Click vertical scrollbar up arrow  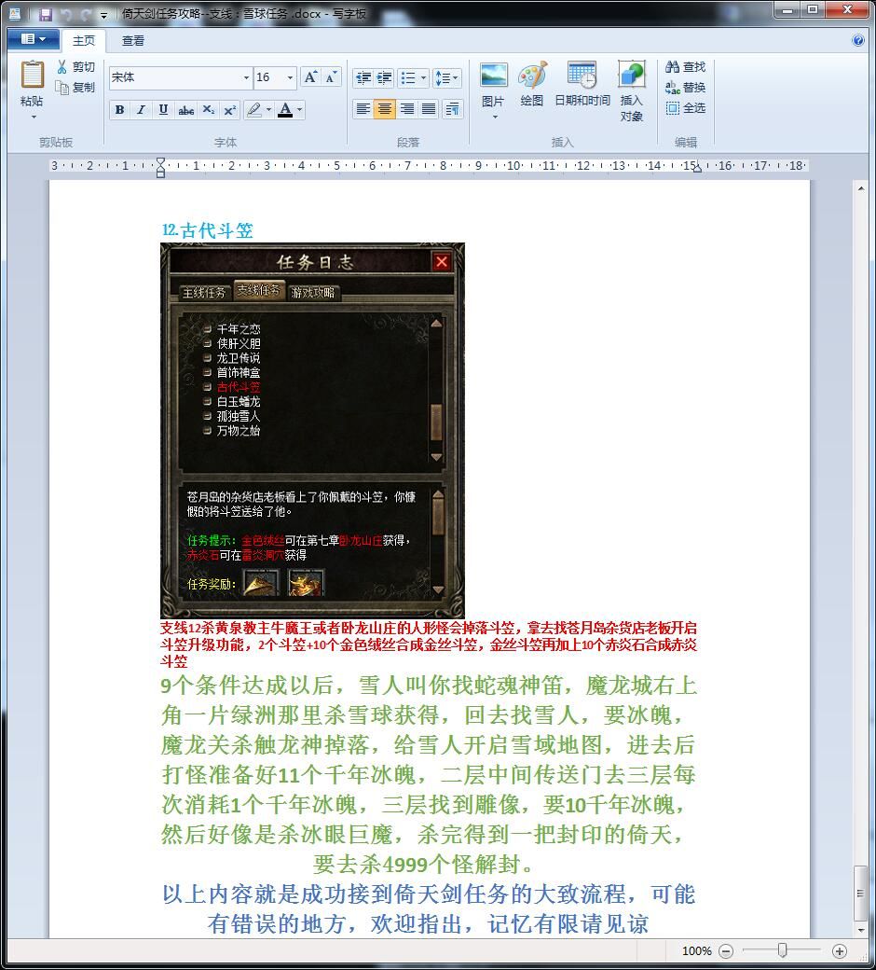[x=860, y=187]
